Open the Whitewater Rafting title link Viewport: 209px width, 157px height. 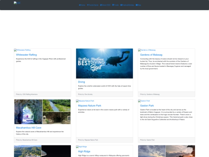pos(26,55)
